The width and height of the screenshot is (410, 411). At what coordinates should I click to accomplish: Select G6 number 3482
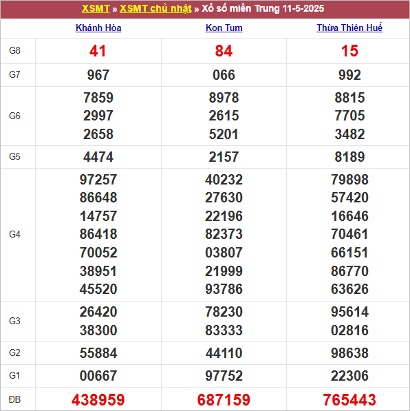(349, 134)
